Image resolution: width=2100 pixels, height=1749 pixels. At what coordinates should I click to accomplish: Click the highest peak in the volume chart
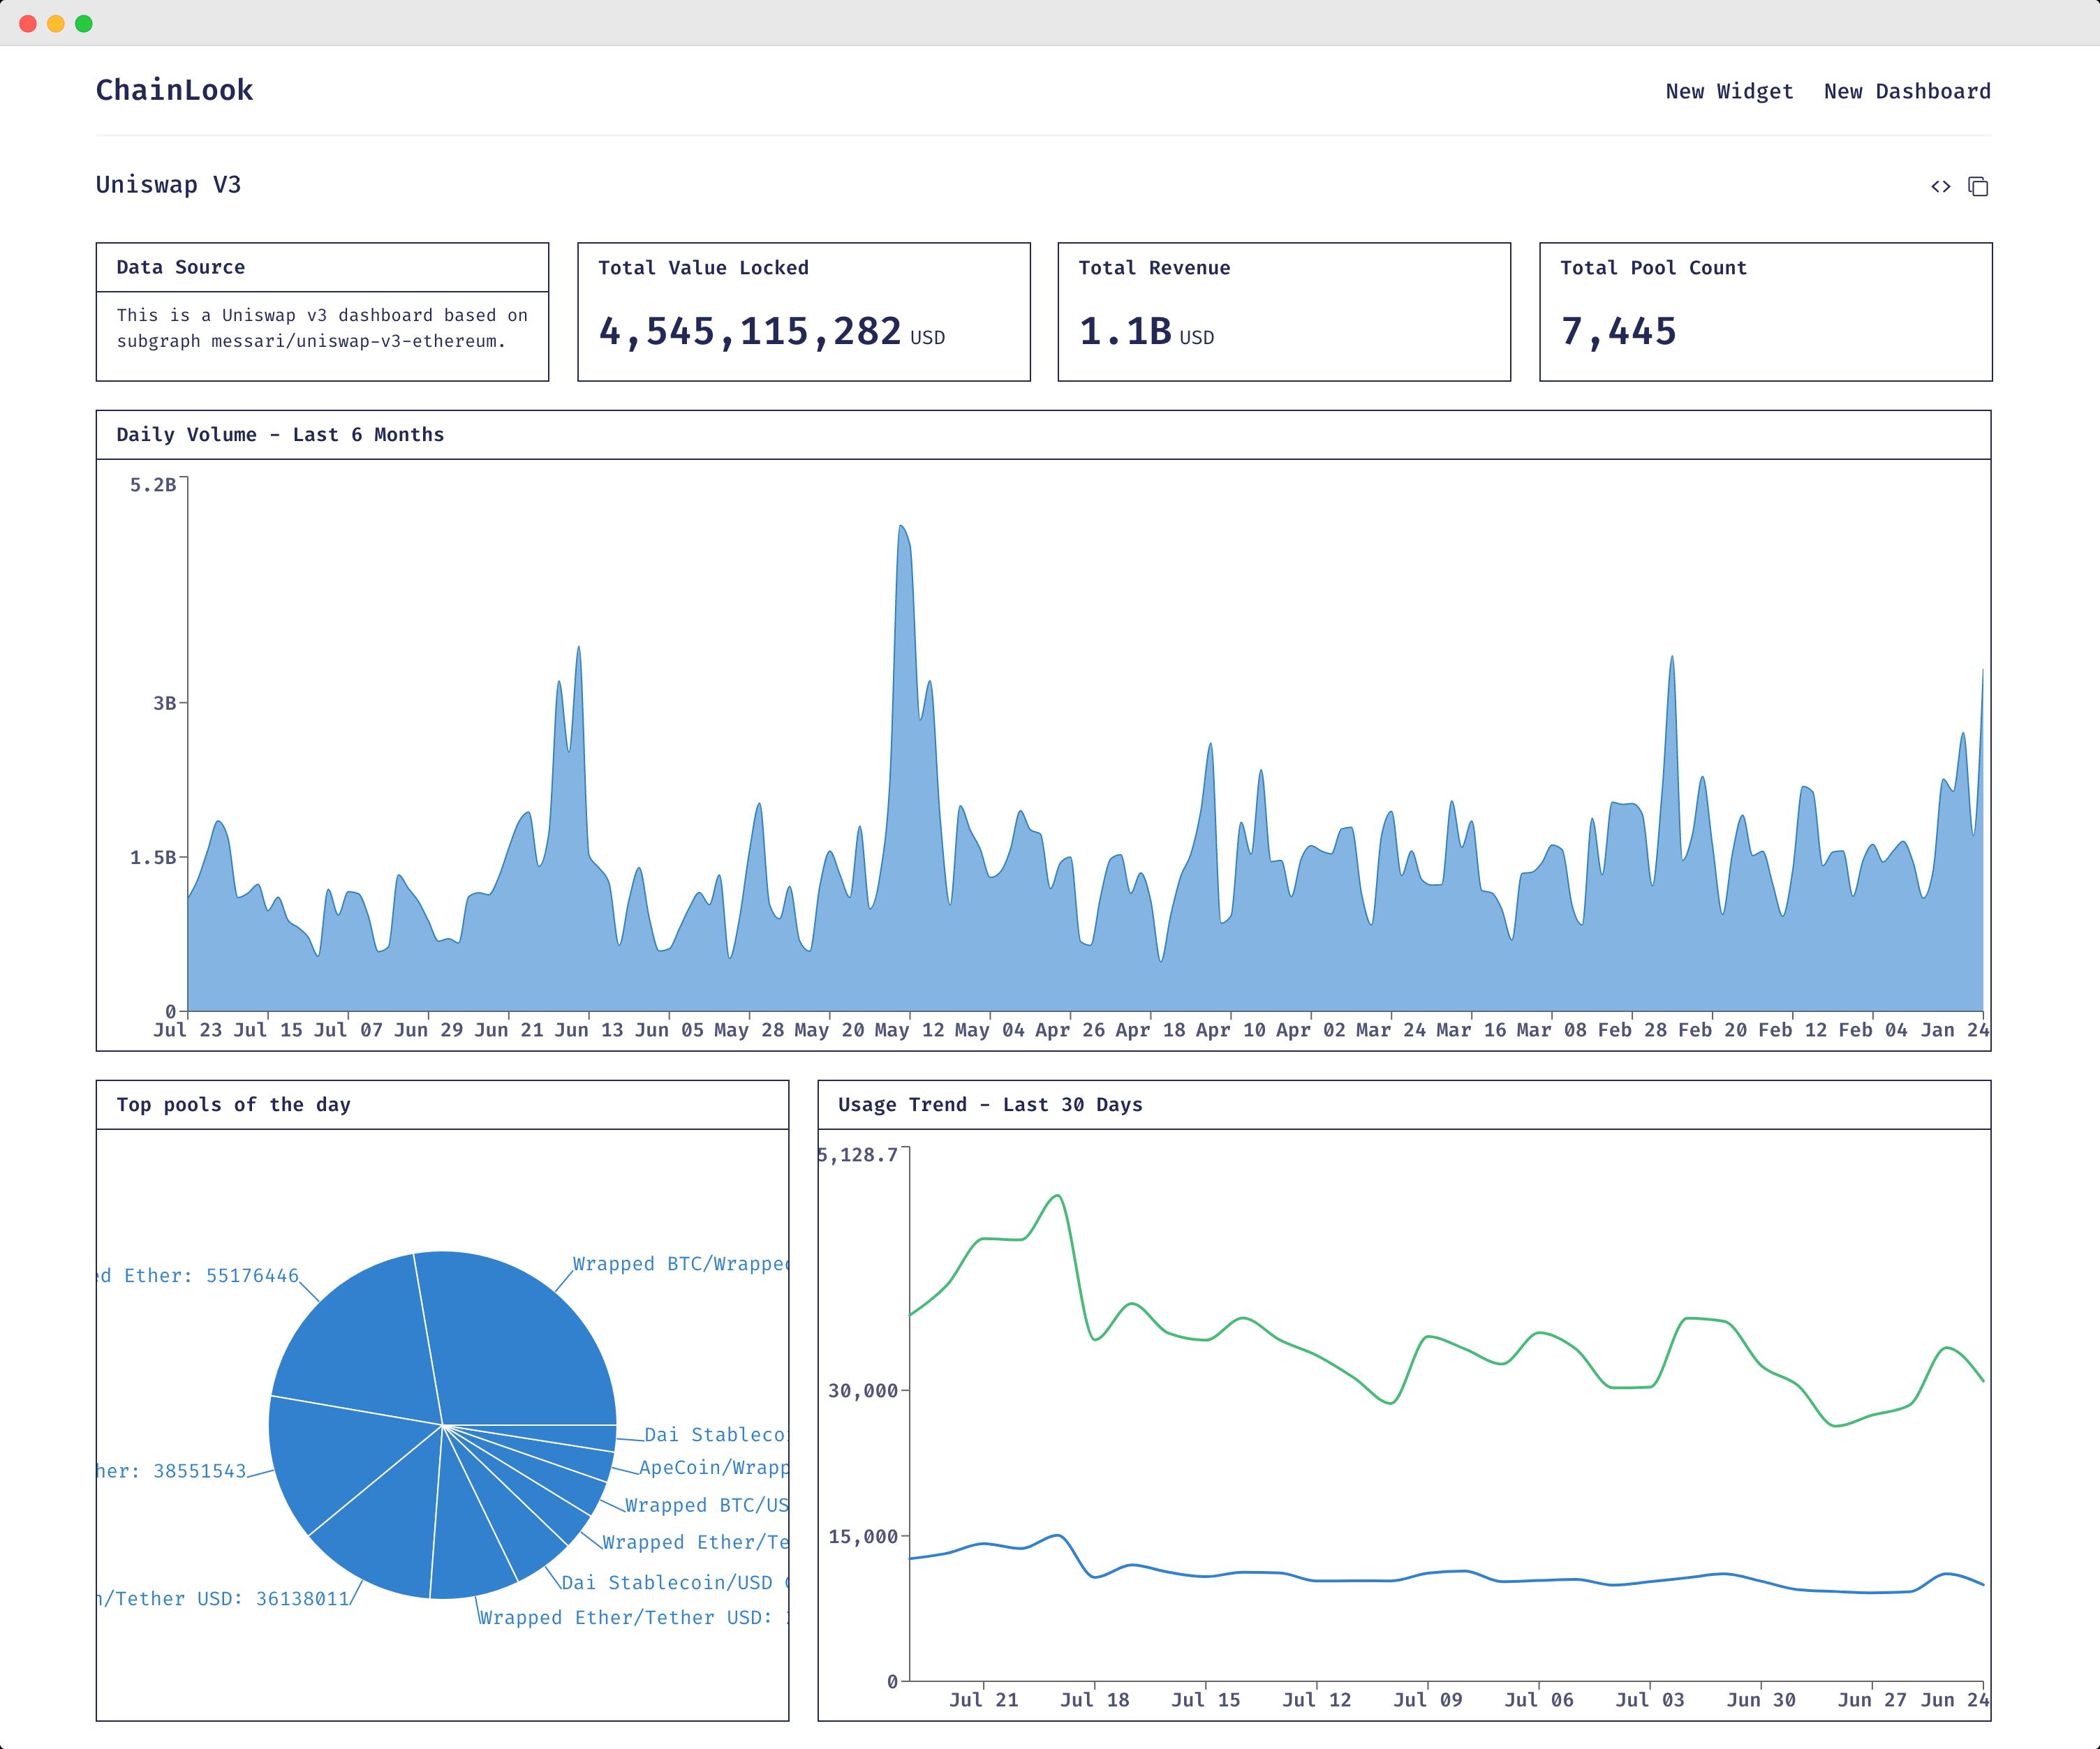[902, 527]
